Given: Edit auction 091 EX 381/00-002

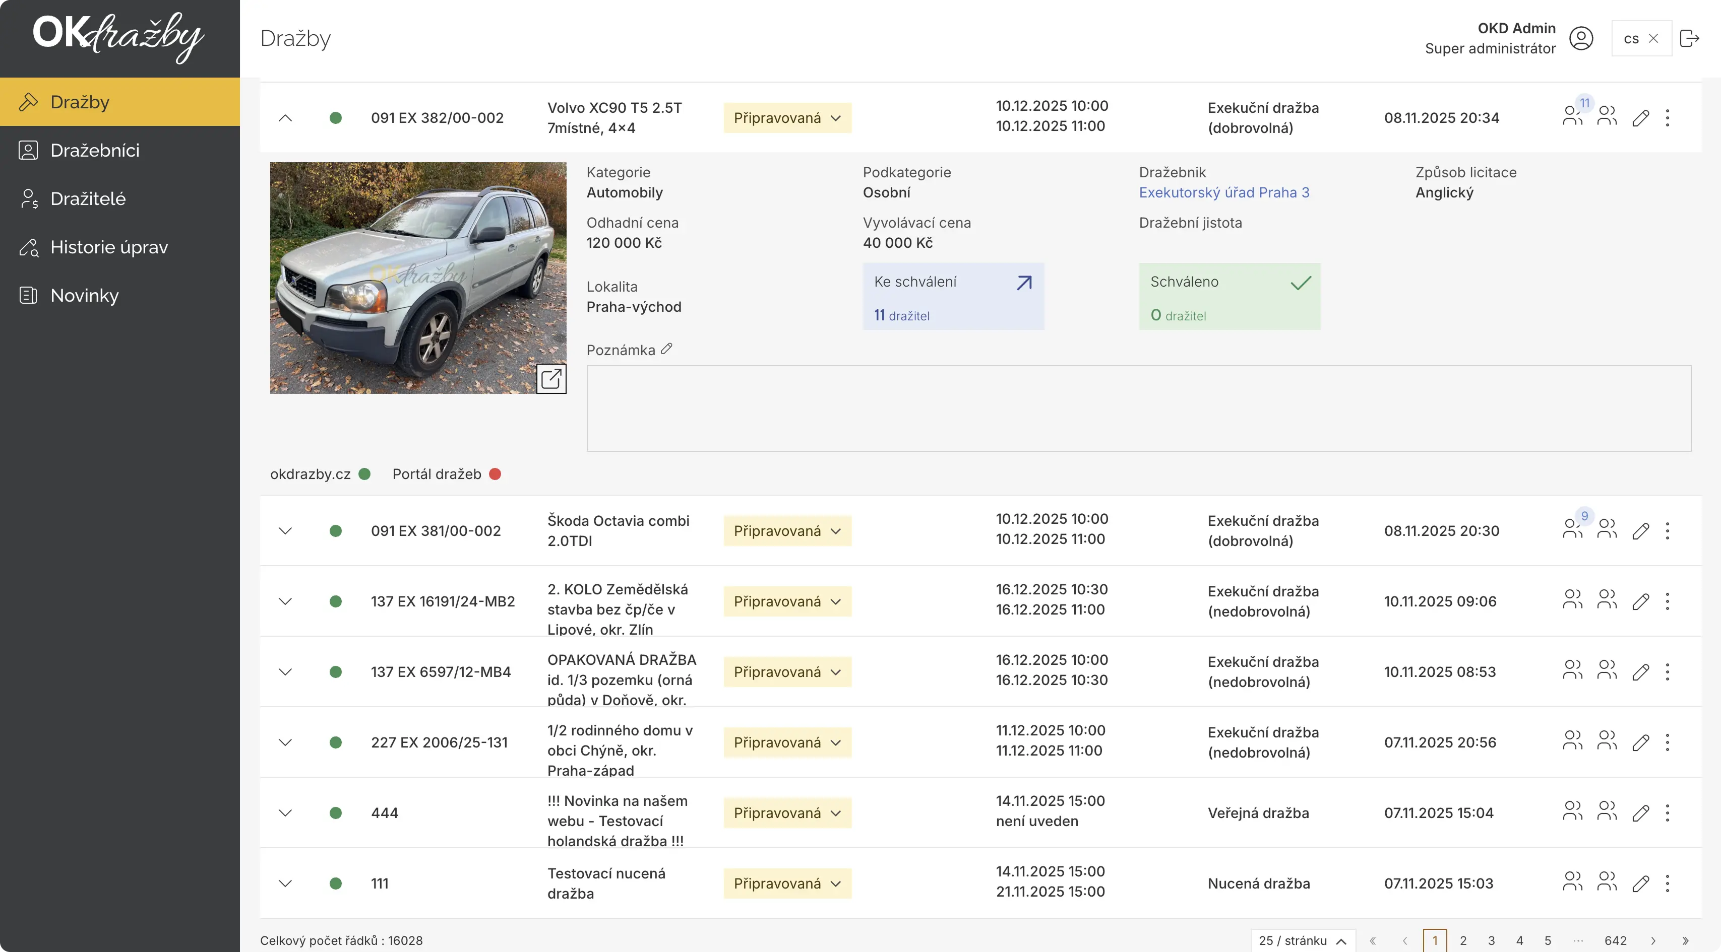Looking at the screenshot, I should click(x=1641, y=531).
